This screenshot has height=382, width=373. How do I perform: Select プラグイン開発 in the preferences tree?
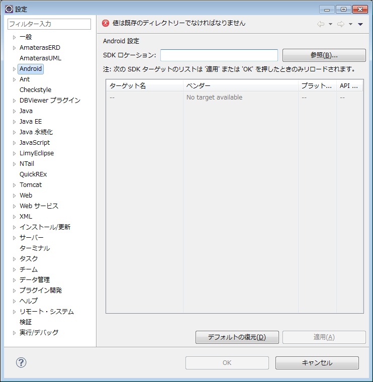click(41, 291)
